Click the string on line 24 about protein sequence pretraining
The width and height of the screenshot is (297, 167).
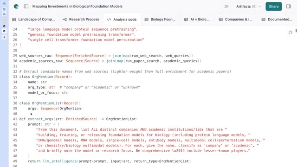(82, 29)
